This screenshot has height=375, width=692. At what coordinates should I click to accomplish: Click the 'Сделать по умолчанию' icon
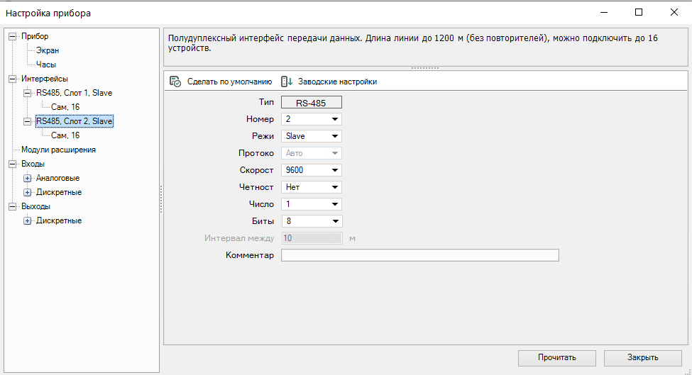coord(175,82)
